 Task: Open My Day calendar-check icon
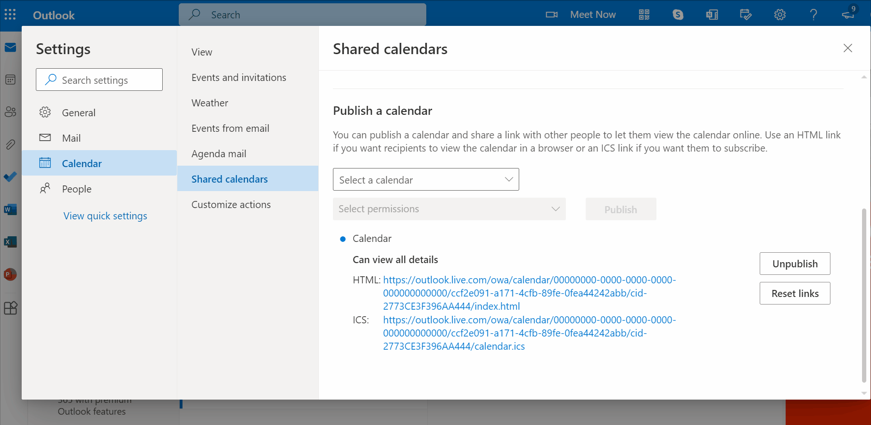click(746, 15)
